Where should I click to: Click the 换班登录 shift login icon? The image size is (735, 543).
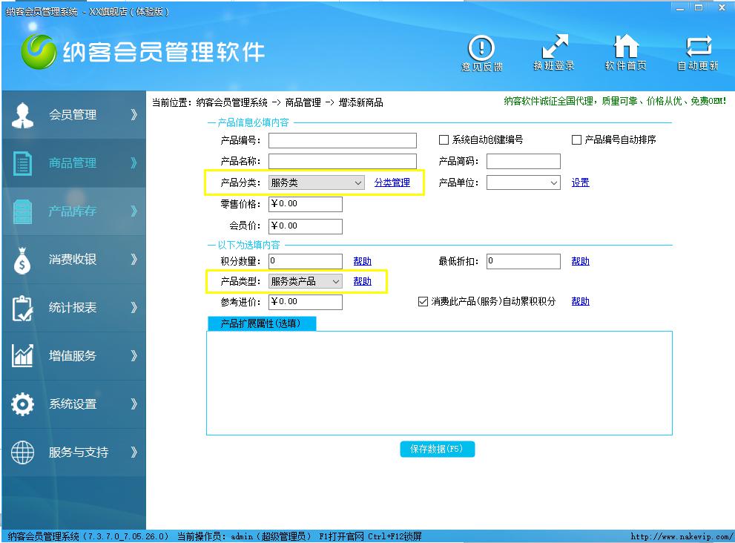point(554,47)
